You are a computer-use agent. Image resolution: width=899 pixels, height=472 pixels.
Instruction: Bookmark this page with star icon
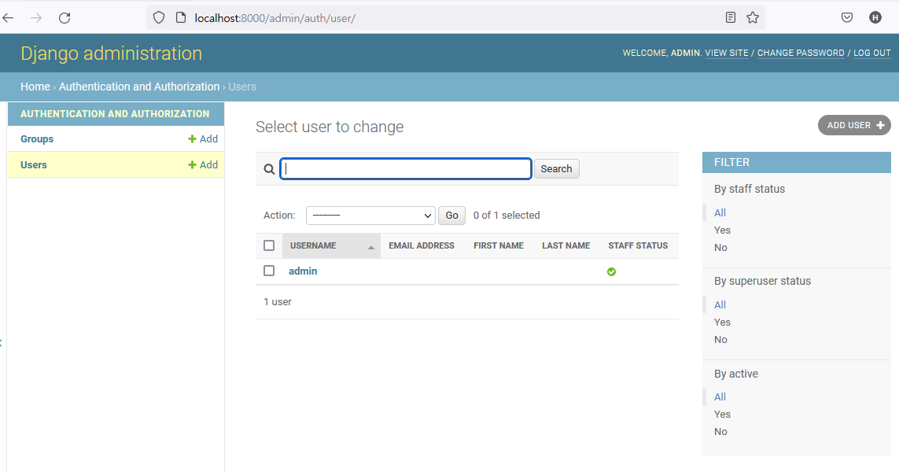(753, 18)
